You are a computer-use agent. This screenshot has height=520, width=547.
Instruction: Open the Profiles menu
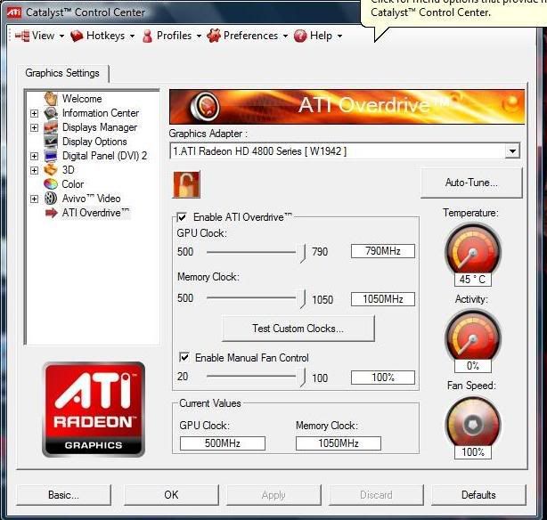coord(172,36)
